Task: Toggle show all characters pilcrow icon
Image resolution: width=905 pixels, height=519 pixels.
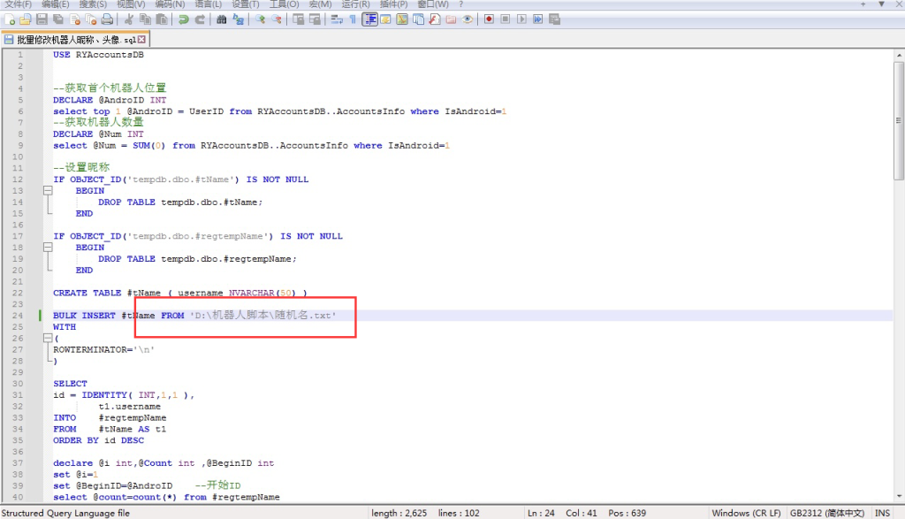Action: [354, 19]
